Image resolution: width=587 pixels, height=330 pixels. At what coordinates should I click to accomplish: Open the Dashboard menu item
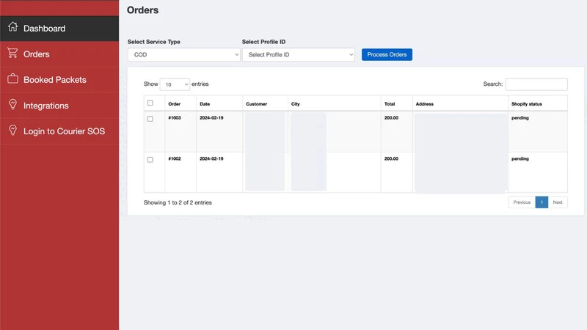coord(59,29)
